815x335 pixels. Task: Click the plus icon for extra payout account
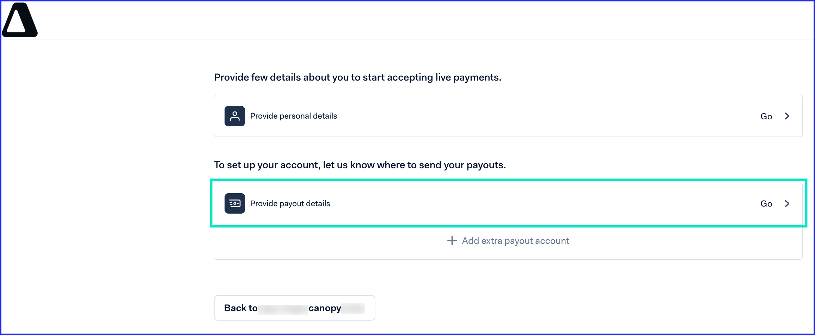point(452,241)
